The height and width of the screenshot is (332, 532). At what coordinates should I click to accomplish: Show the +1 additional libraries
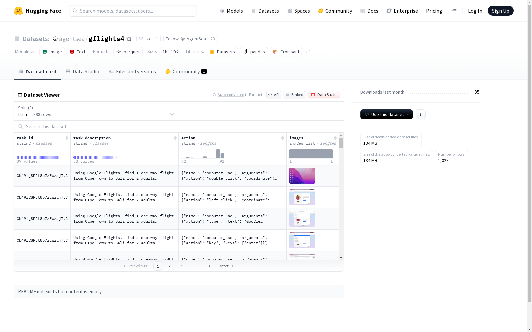point(308,52)
